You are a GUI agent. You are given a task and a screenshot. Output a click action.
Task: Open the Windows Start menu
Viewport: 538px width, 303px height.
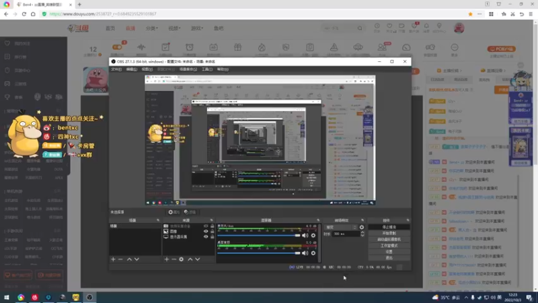pos(7,298)
